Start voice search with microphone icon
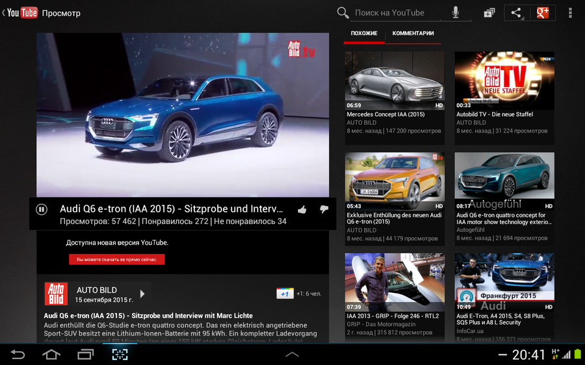The image size is (585, 365). coord(456,13)
